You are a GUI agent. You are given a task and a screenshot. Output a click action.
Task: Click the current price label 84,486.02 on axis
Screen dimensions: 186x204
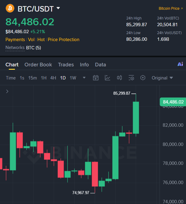(173, 102)
